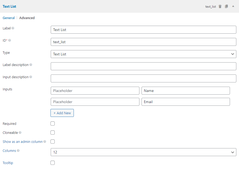The image size is (239, 172).
Task: Click the Placeholder field beside Email
Action: 95,102
